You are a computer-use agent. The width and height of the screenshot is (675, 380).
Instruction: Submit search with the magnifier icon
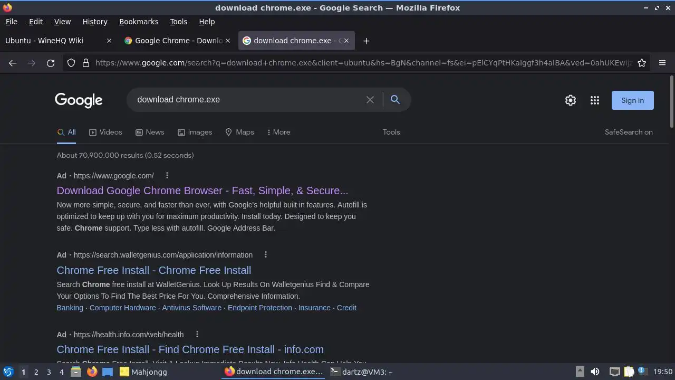click(395, 100)
